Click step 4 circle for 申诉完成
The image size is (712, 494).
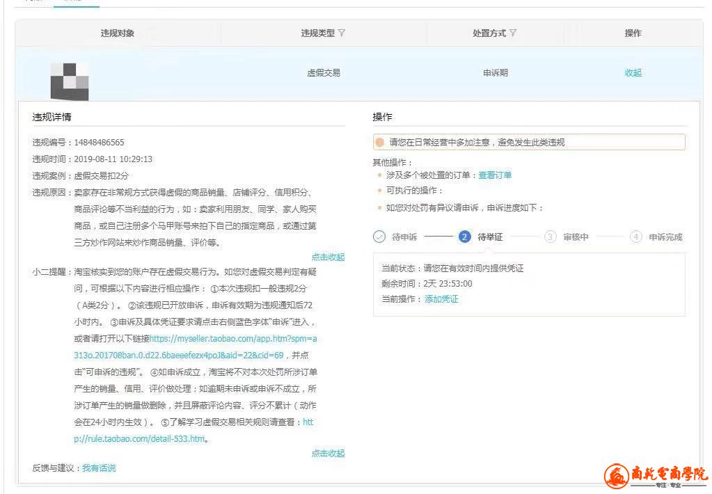[635, 237]
